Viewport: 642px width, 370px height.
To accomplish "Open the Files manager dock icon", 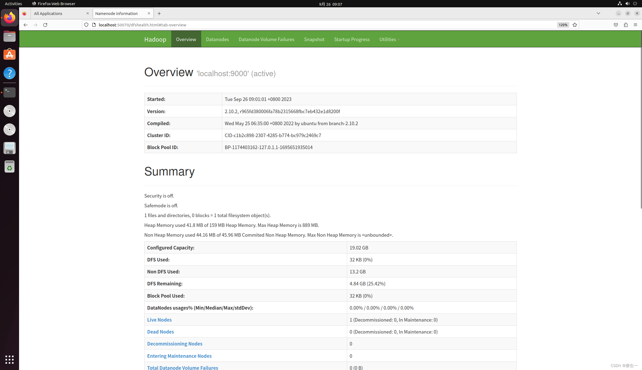I will tap(10, 36).
